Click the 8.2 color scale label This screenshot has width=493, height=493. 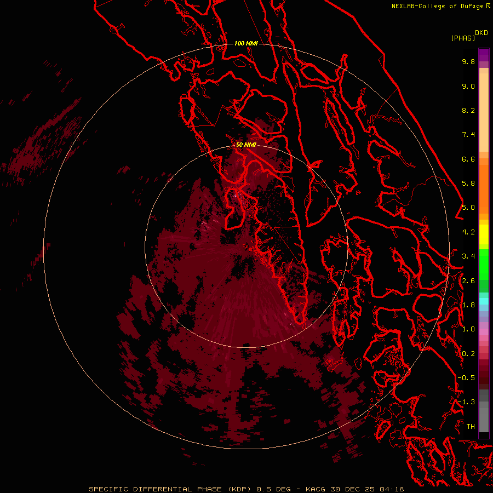468,110
